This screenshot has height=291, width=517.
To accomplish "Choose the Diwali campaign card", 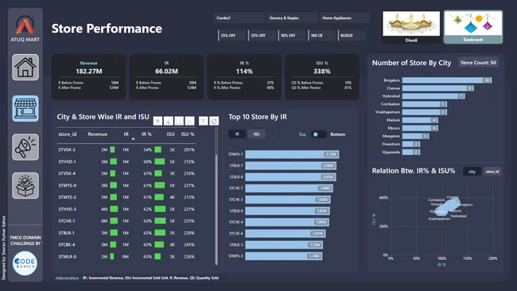I will tap(411, 27).
